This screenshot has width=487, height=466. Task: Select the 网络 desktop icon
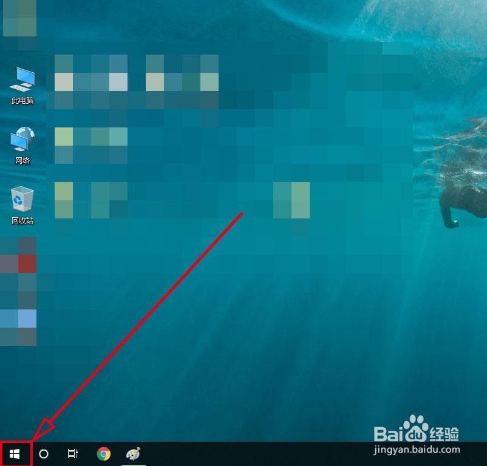(x=22, y=139)
